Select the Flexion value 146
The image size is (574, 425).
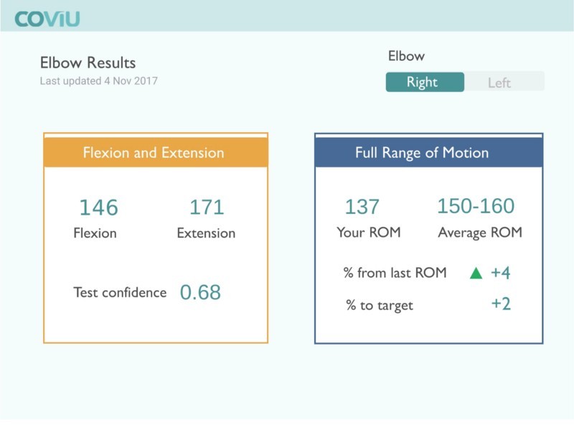100,207
